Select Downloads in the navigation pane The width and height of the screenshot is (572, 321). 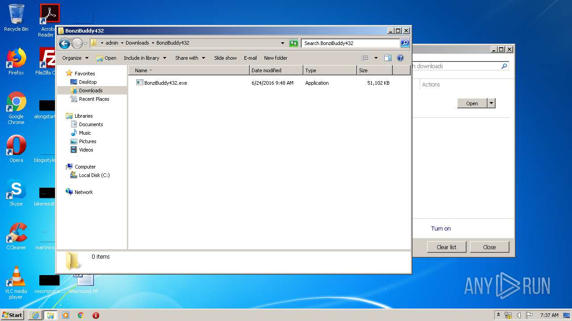pos(87,91)
